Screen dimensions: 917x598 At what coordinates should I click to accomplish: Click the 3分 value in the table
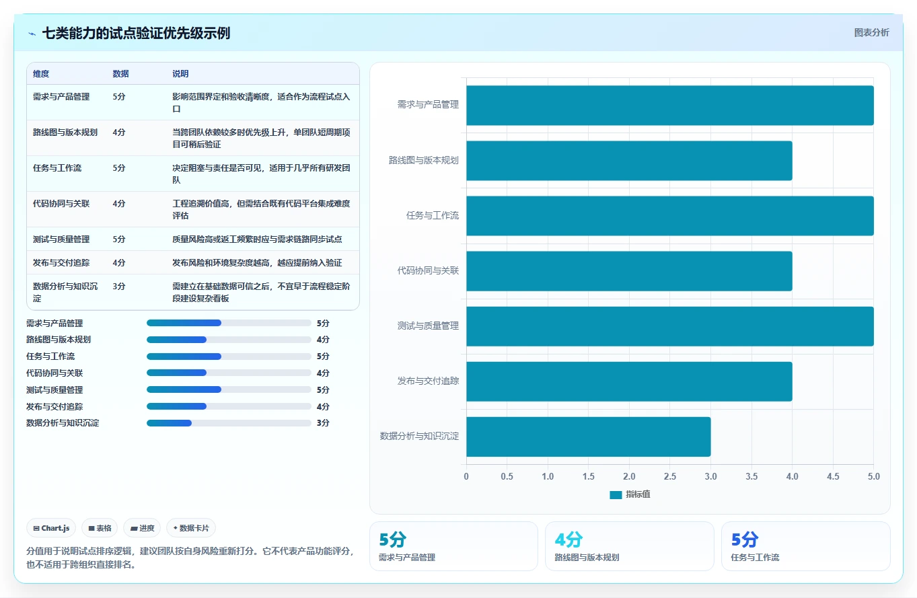[x=119, y=287]
